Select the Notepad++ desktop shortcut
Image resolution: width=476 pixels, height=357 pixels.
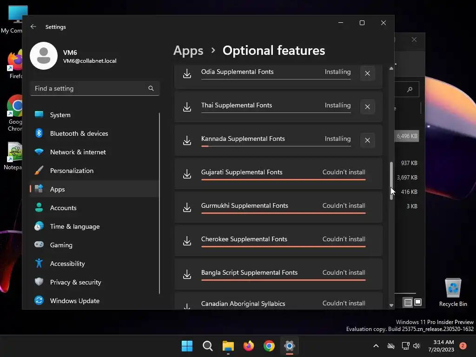(x=13, y=156)
